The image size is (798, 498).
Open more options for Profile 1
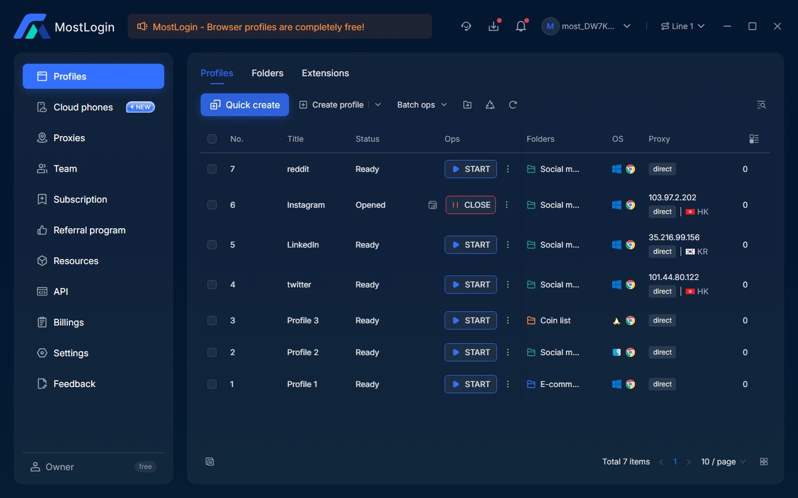pyautogui.click(x=508, y=384)
